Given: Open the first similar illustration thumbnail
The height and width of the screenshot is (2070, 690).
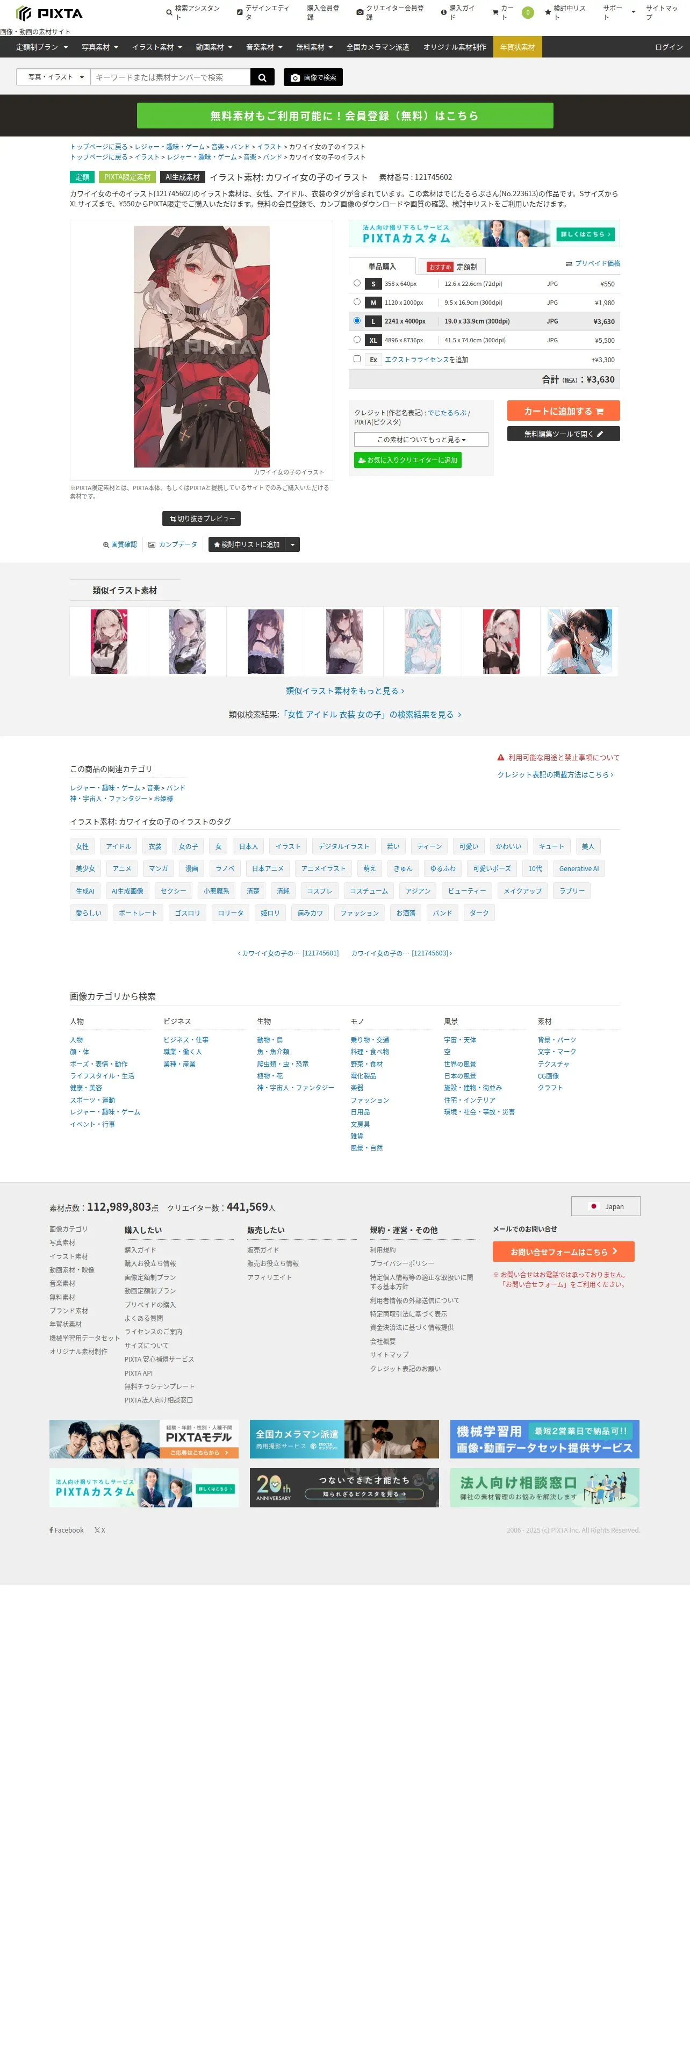Looking at the screenshot, I should (x=109, y=641).
